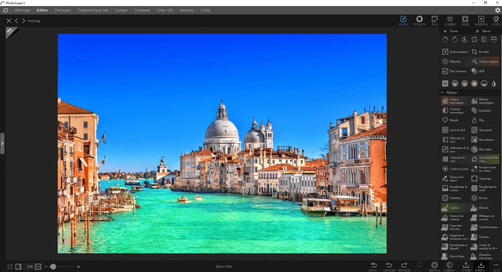Open the Courbes PRO tool

click(x=455, y=208)
